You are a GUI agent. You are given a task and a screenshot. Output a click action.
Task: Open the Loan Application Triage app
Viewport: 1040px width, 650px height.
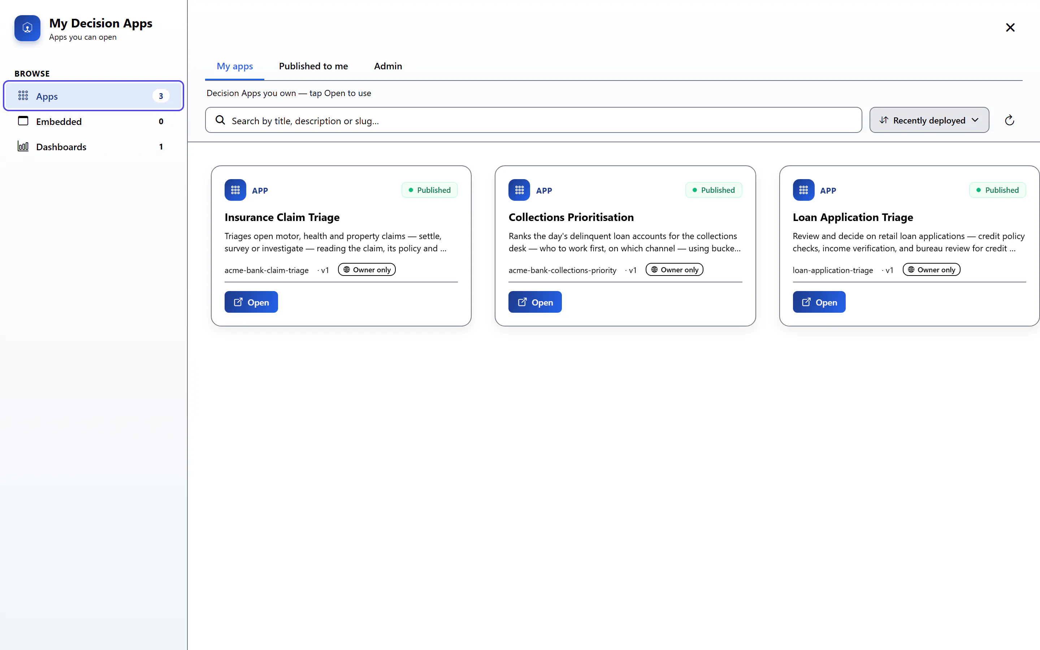[x=819, y=302]
